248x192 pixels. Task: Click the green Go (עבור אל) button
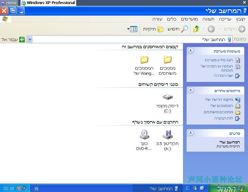pyautogui.click(x=13, y=40)
